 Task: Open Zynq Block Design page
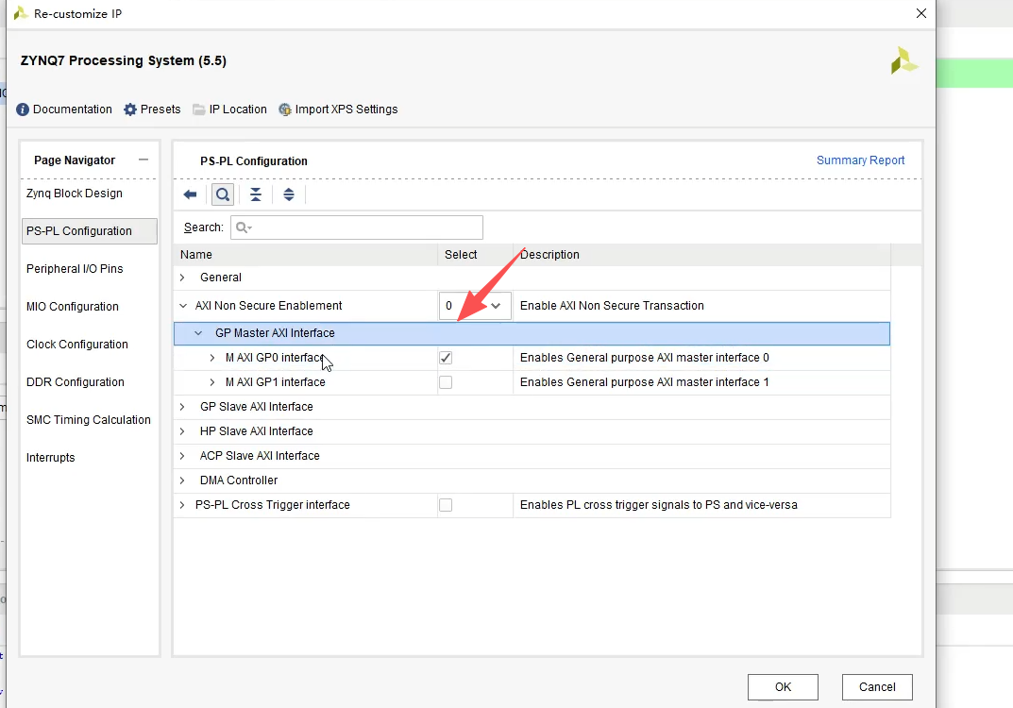click(x=75, y=194)
